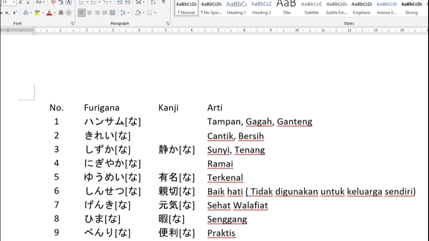Click the text 'Tampan, Gagah, Ganteng'
Image resolution: width=429 pixels, height=241 pixels.
tap(260, 121)
